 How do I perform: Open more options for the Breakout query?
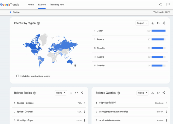tap(166, 103)
